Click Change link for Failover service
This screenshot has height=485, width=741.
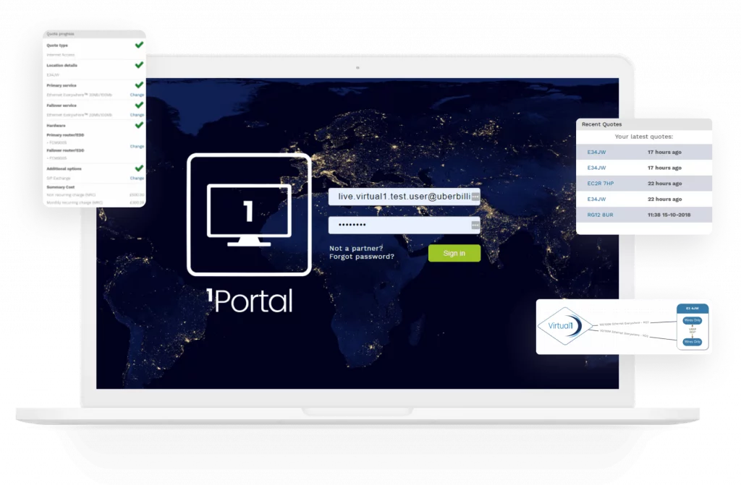click(137, 115)
